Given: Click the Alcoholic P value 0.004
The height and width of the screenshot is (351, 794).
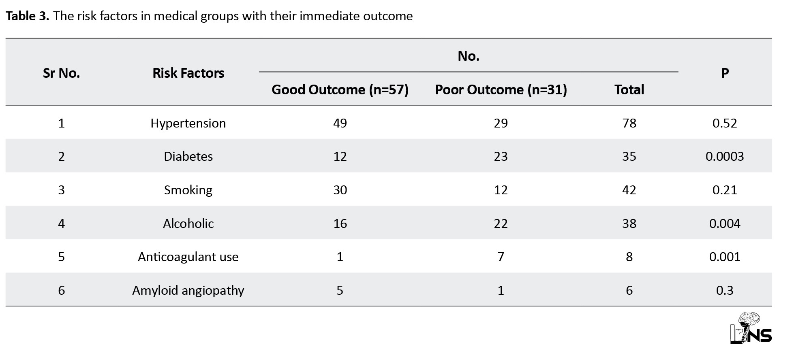Looking at the screenshot, I should (x=725, y=223).
